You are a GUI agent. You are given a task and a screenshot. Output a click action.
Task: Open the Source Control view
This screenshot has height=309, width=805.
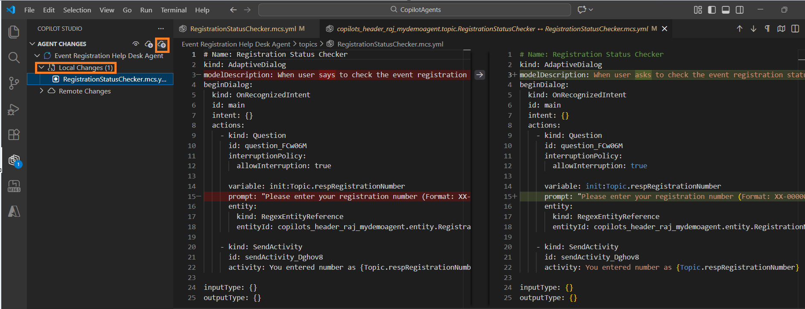pos(14,83)
